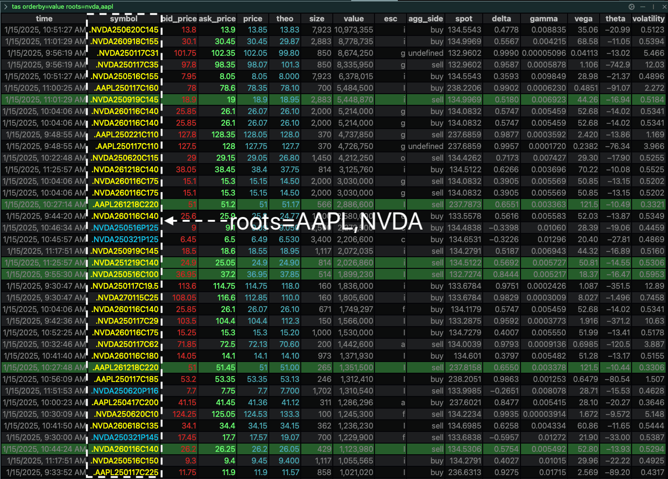Viewport: 668px width, 479px height.
Task: Open symbol .NVDA250117C19.5
Action: [x=124, y=286]
